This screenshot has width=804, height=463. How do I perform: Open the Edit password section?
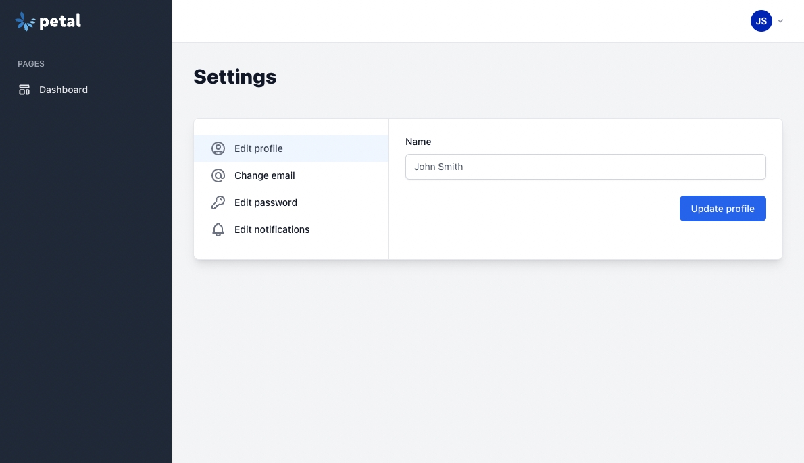tap(266, 202)
